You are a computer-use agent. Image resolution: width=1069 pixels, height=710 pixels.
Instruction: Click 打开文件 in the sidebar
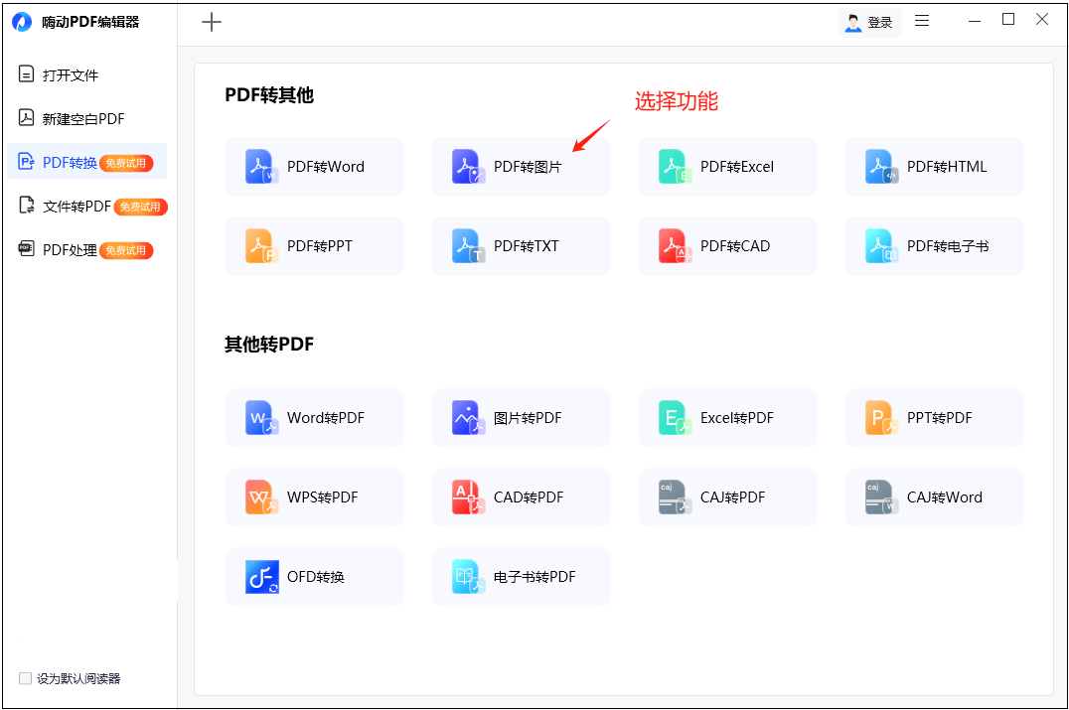pyautogui.click(x=70, y=75)
